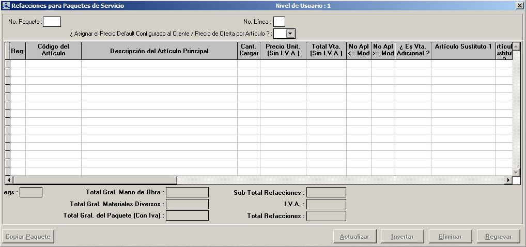The image size is (526, 247).
Task: Select the first row selector in grid
Action: (7, 64)
